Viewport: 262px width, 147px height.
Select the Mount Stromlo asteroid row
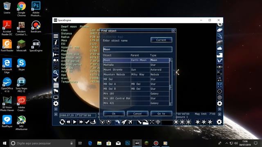click(x=136, y=70)
